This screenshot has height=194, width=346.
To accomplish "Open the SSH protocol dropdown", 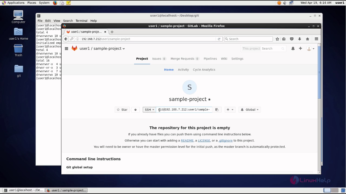I will tap(149, 110).
